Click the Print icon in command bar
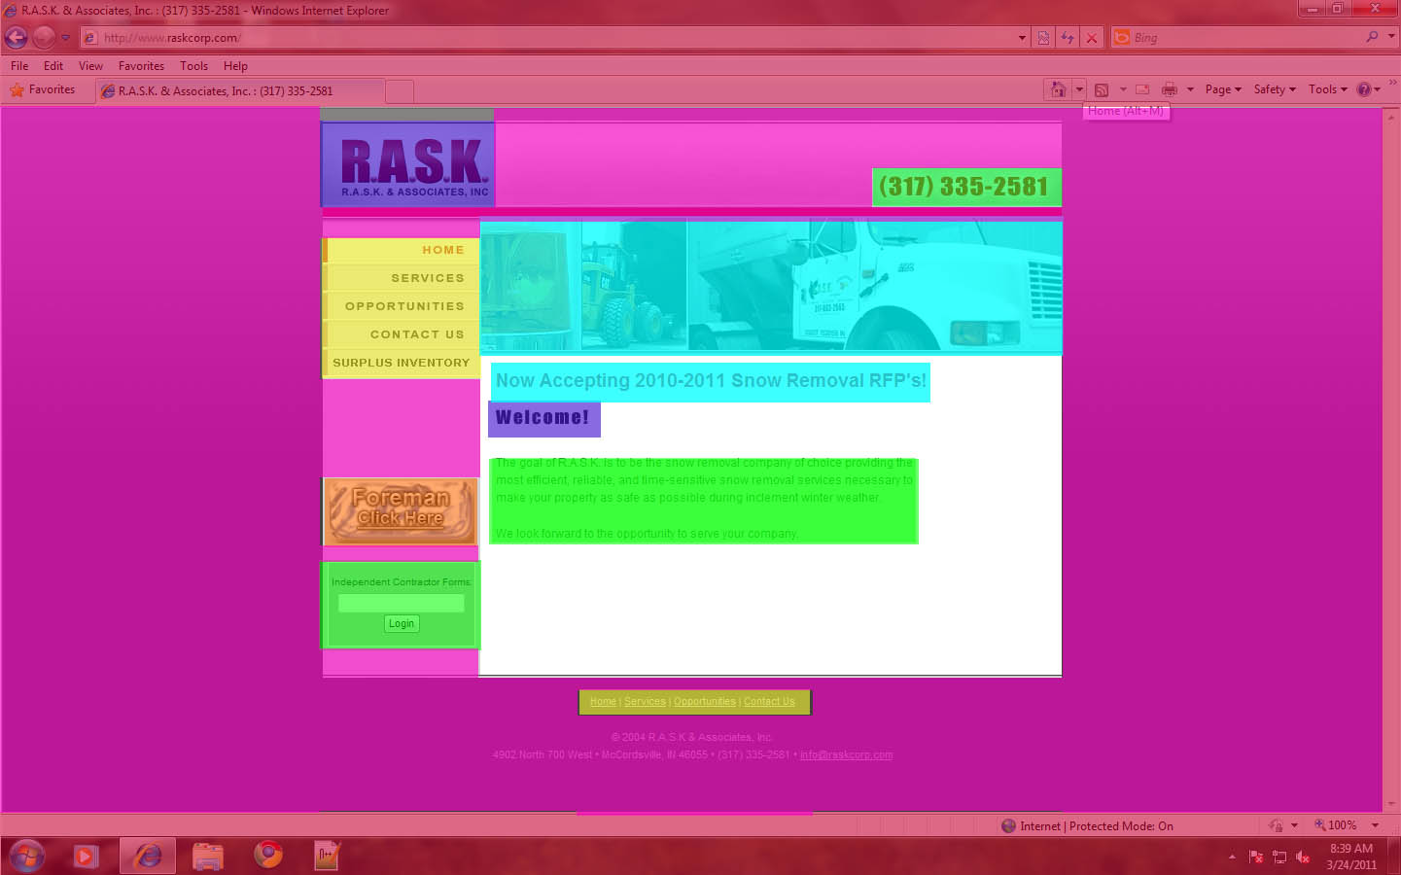The height and width of the screenshot is (875, 1401). point(1169,89)
